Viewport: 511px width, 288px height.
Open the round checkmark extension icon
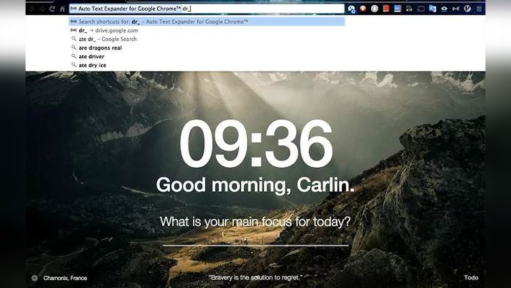click(468, 9)
